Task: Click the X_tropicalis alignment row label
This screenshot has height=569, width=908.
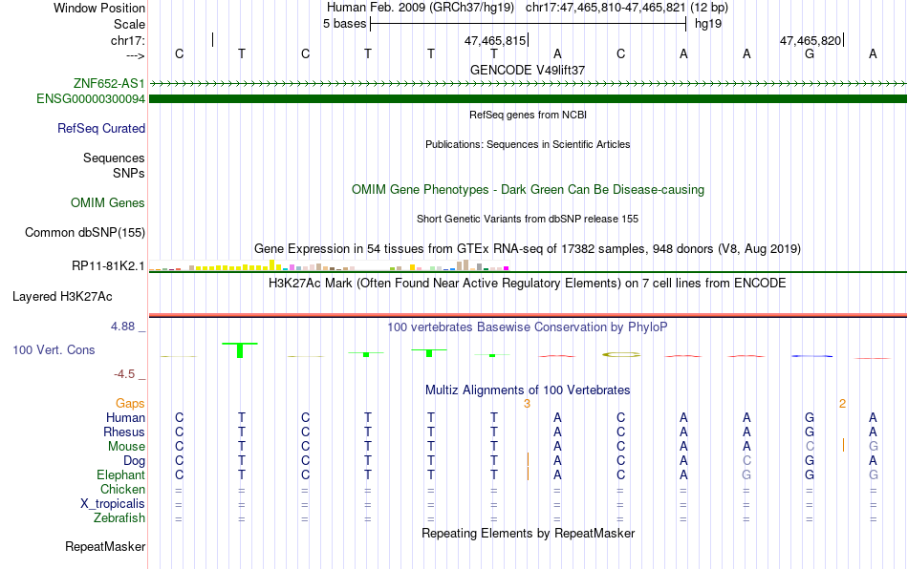Action: (113, 504)
